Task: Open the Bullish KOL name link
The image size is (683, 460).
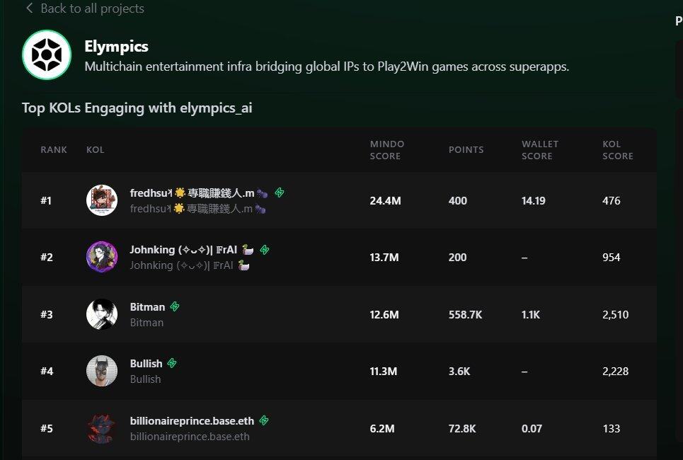Action: pos(146,363)
